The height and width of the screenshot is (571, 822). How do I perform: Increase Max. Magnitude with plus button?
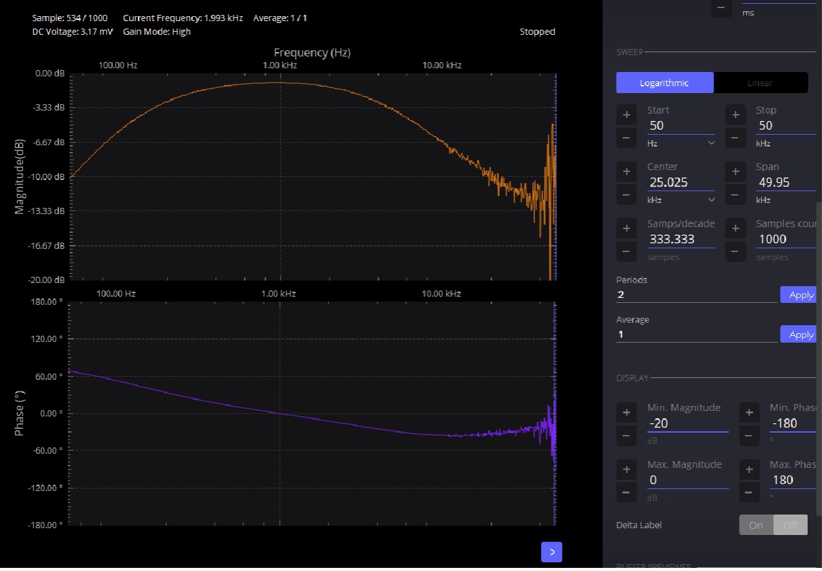coord(626,469)
